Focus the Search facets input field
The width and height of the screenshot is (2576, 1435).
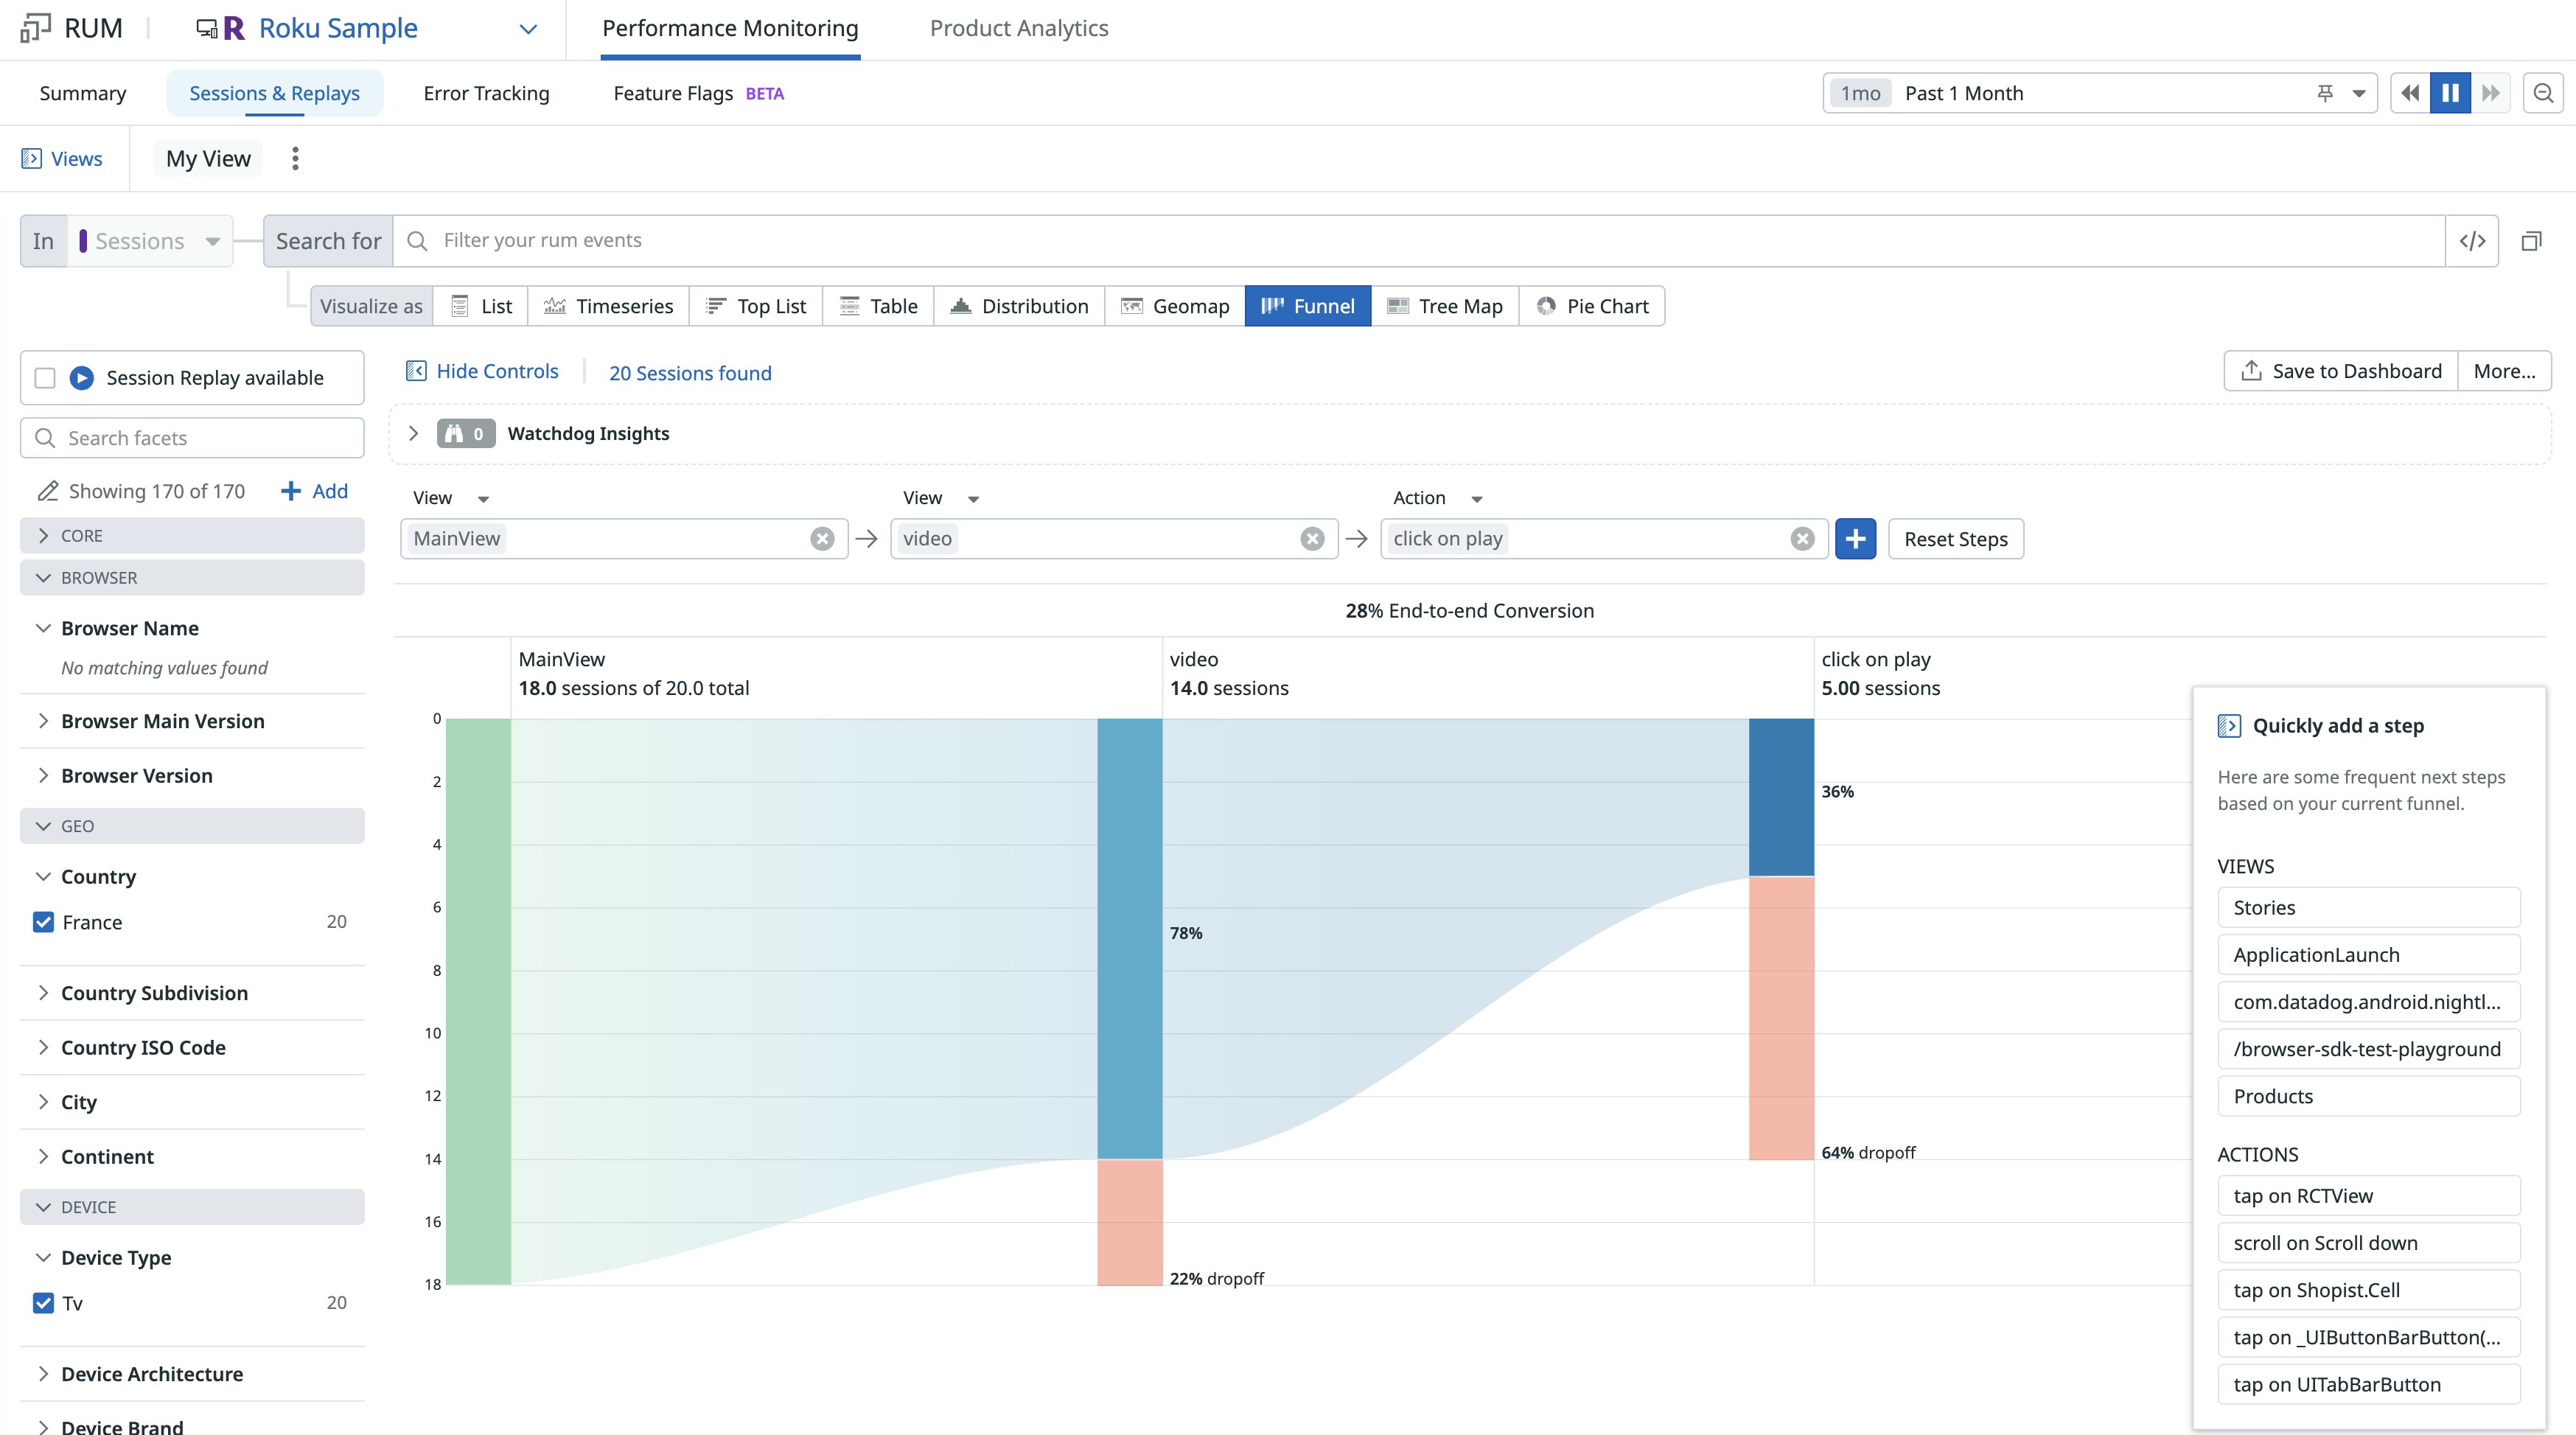pyautogui.click(x=192, y=438)
